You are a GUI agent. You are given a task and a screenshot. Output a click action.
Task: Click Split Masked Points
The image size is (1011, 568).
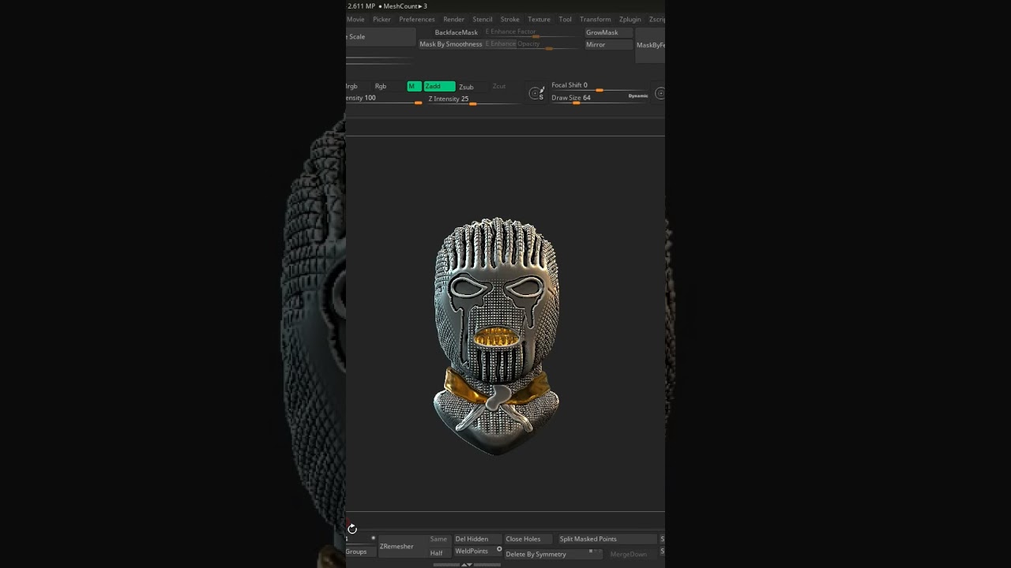[588, 539]
